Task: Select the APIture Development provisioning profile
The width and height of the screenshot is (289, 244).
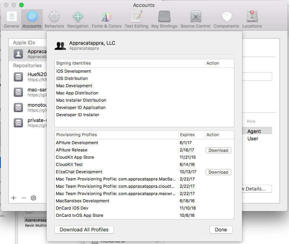Action: (x=144, y=143)
